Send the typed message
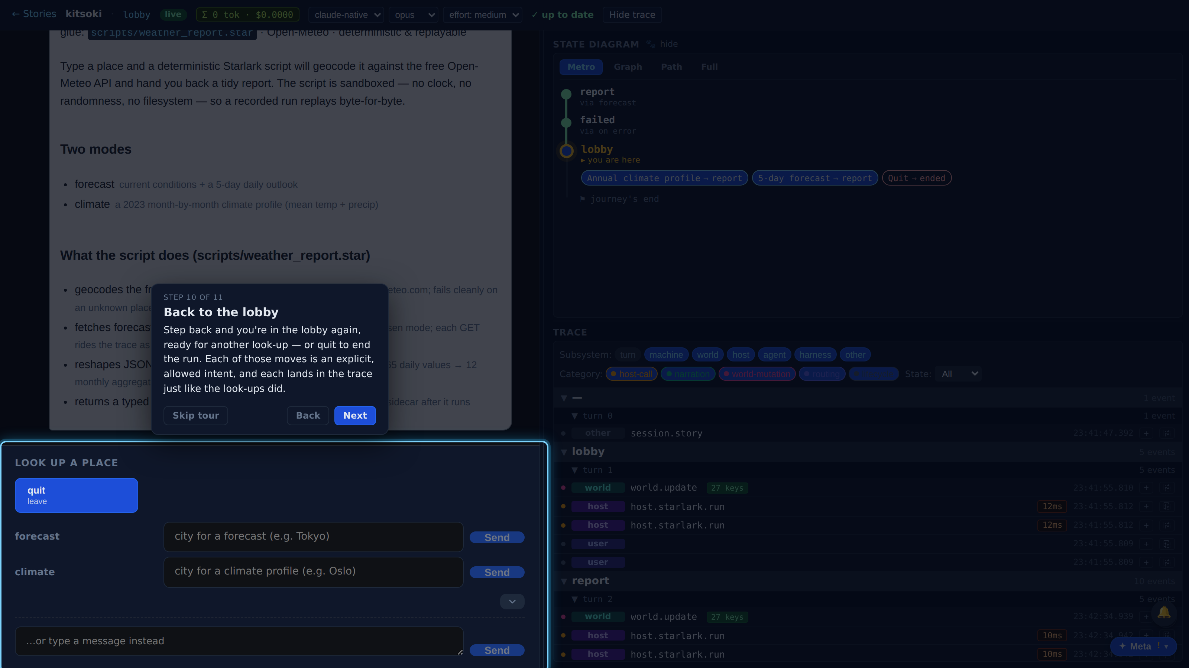Viewport: 1189px width, 668px height. click(x=497, y=650)
